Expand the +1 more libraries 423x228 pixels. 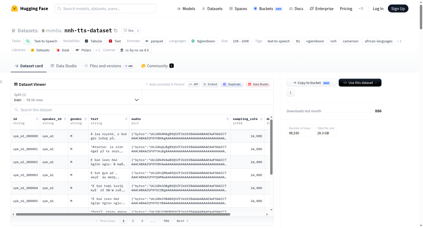98,50
